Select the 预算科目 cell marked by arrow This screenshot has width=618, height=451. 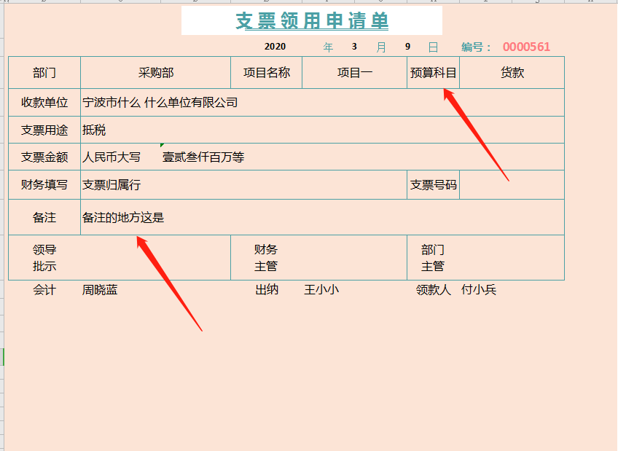click(433, 72)
